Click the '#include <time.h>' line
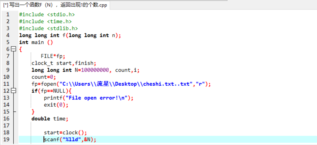Viewport: 317px width, 145px height. 45,21
